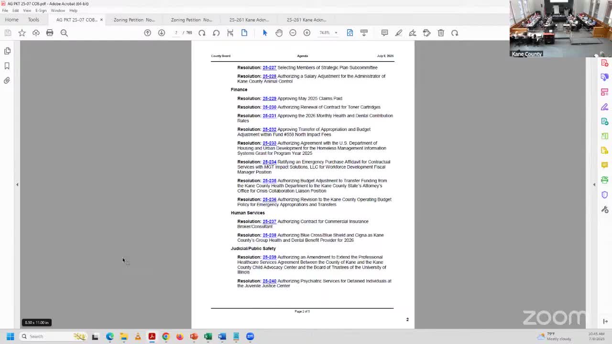Click the fit page view icon

pyautogui.click(x=350, y=32)
